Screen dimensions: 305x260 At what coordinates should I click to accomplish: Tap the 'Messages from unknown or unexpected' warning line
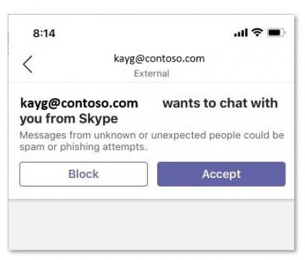tap(151, 135)
